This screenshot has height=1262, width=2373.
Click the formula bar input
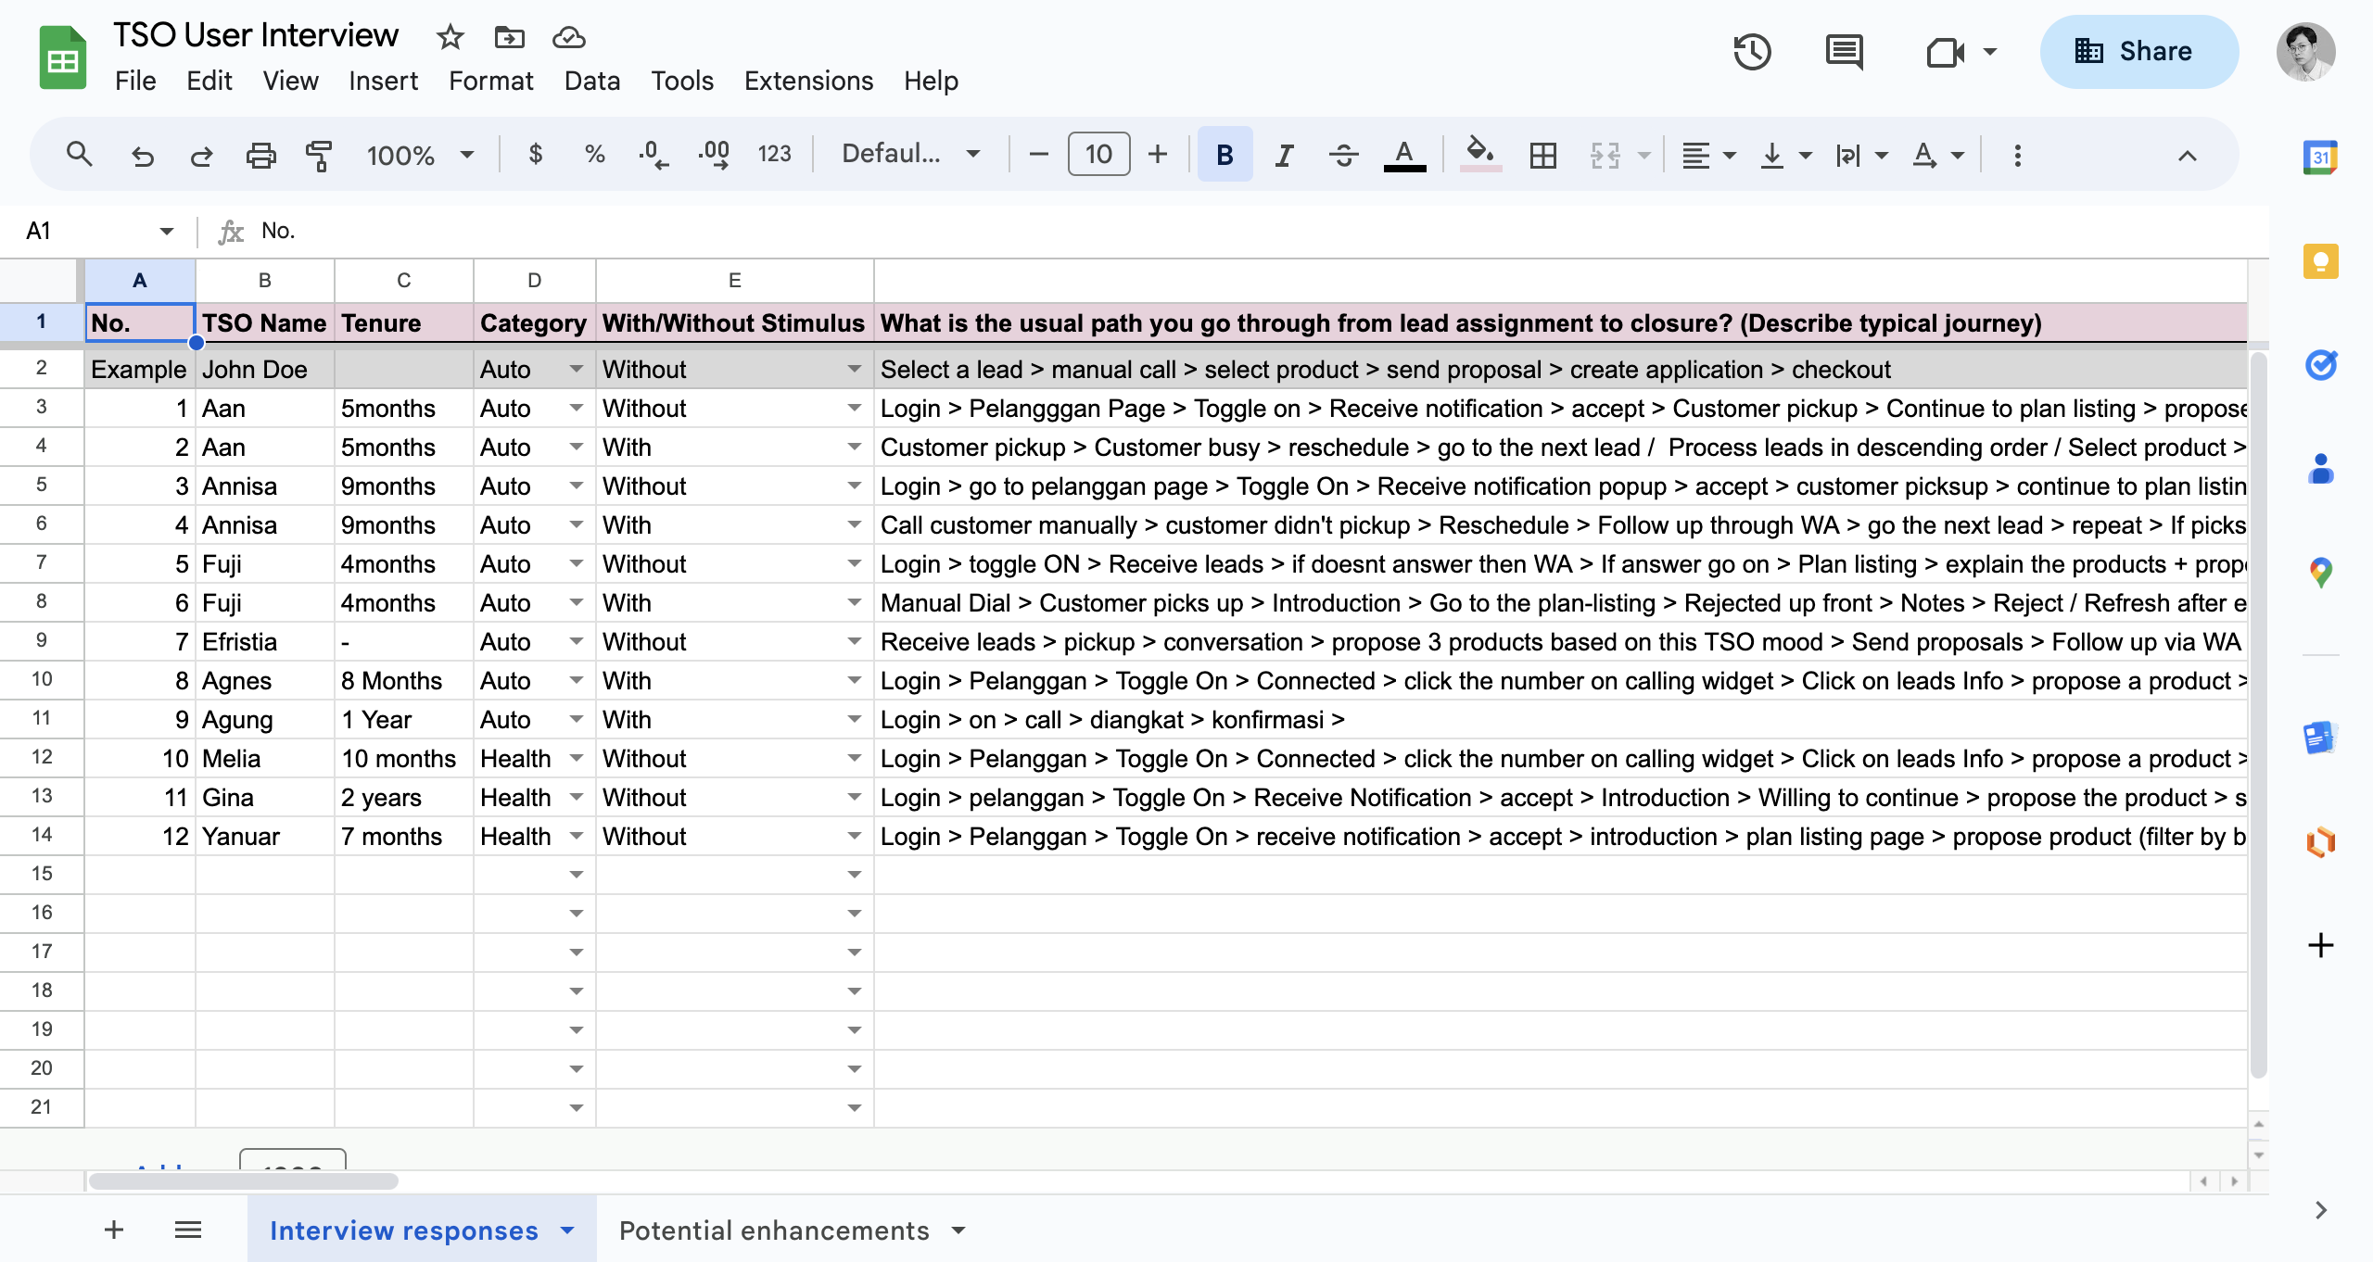pyautogui.click(x=1261, y=231)
